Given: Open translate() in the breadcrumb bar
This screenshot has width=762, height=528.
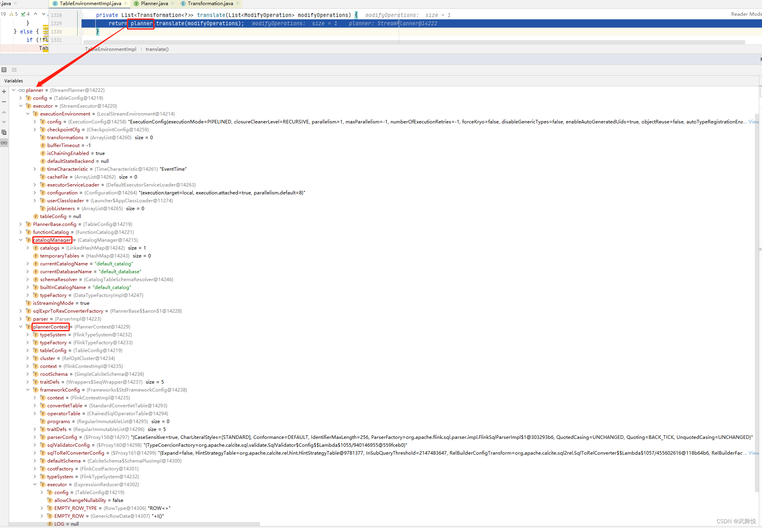Looking at the screenshot, I should pos(157,49).
